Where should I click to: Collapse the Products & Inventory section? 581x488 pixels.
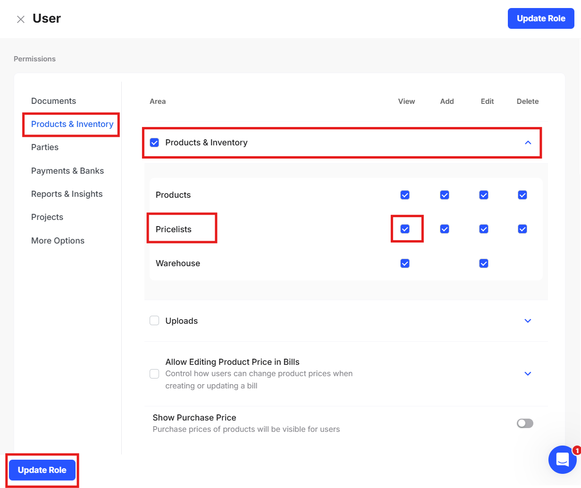(528, 143)
